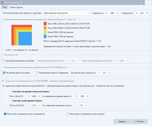Decrease Пси-пс value with left arrow
152x126 pixels.
coord(29,105)
